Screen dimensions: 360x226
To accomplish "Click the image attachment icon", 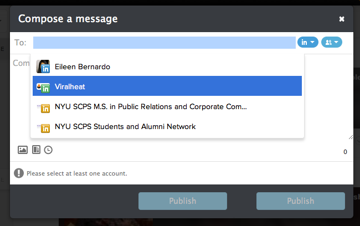I will click(23, 150).
